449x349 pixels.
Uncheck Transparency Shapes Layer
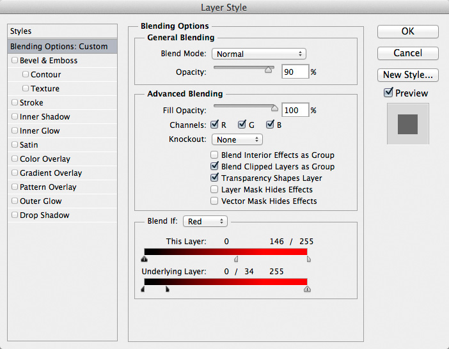click(x=214, y=178)
